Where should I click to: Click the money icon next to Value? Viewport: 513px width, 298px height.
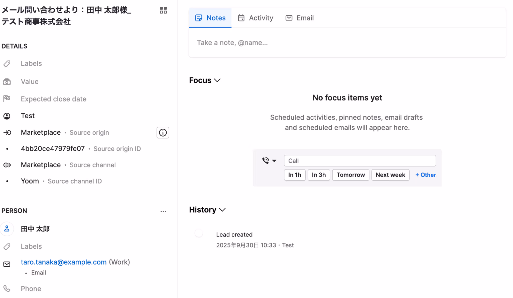(7, 81)
